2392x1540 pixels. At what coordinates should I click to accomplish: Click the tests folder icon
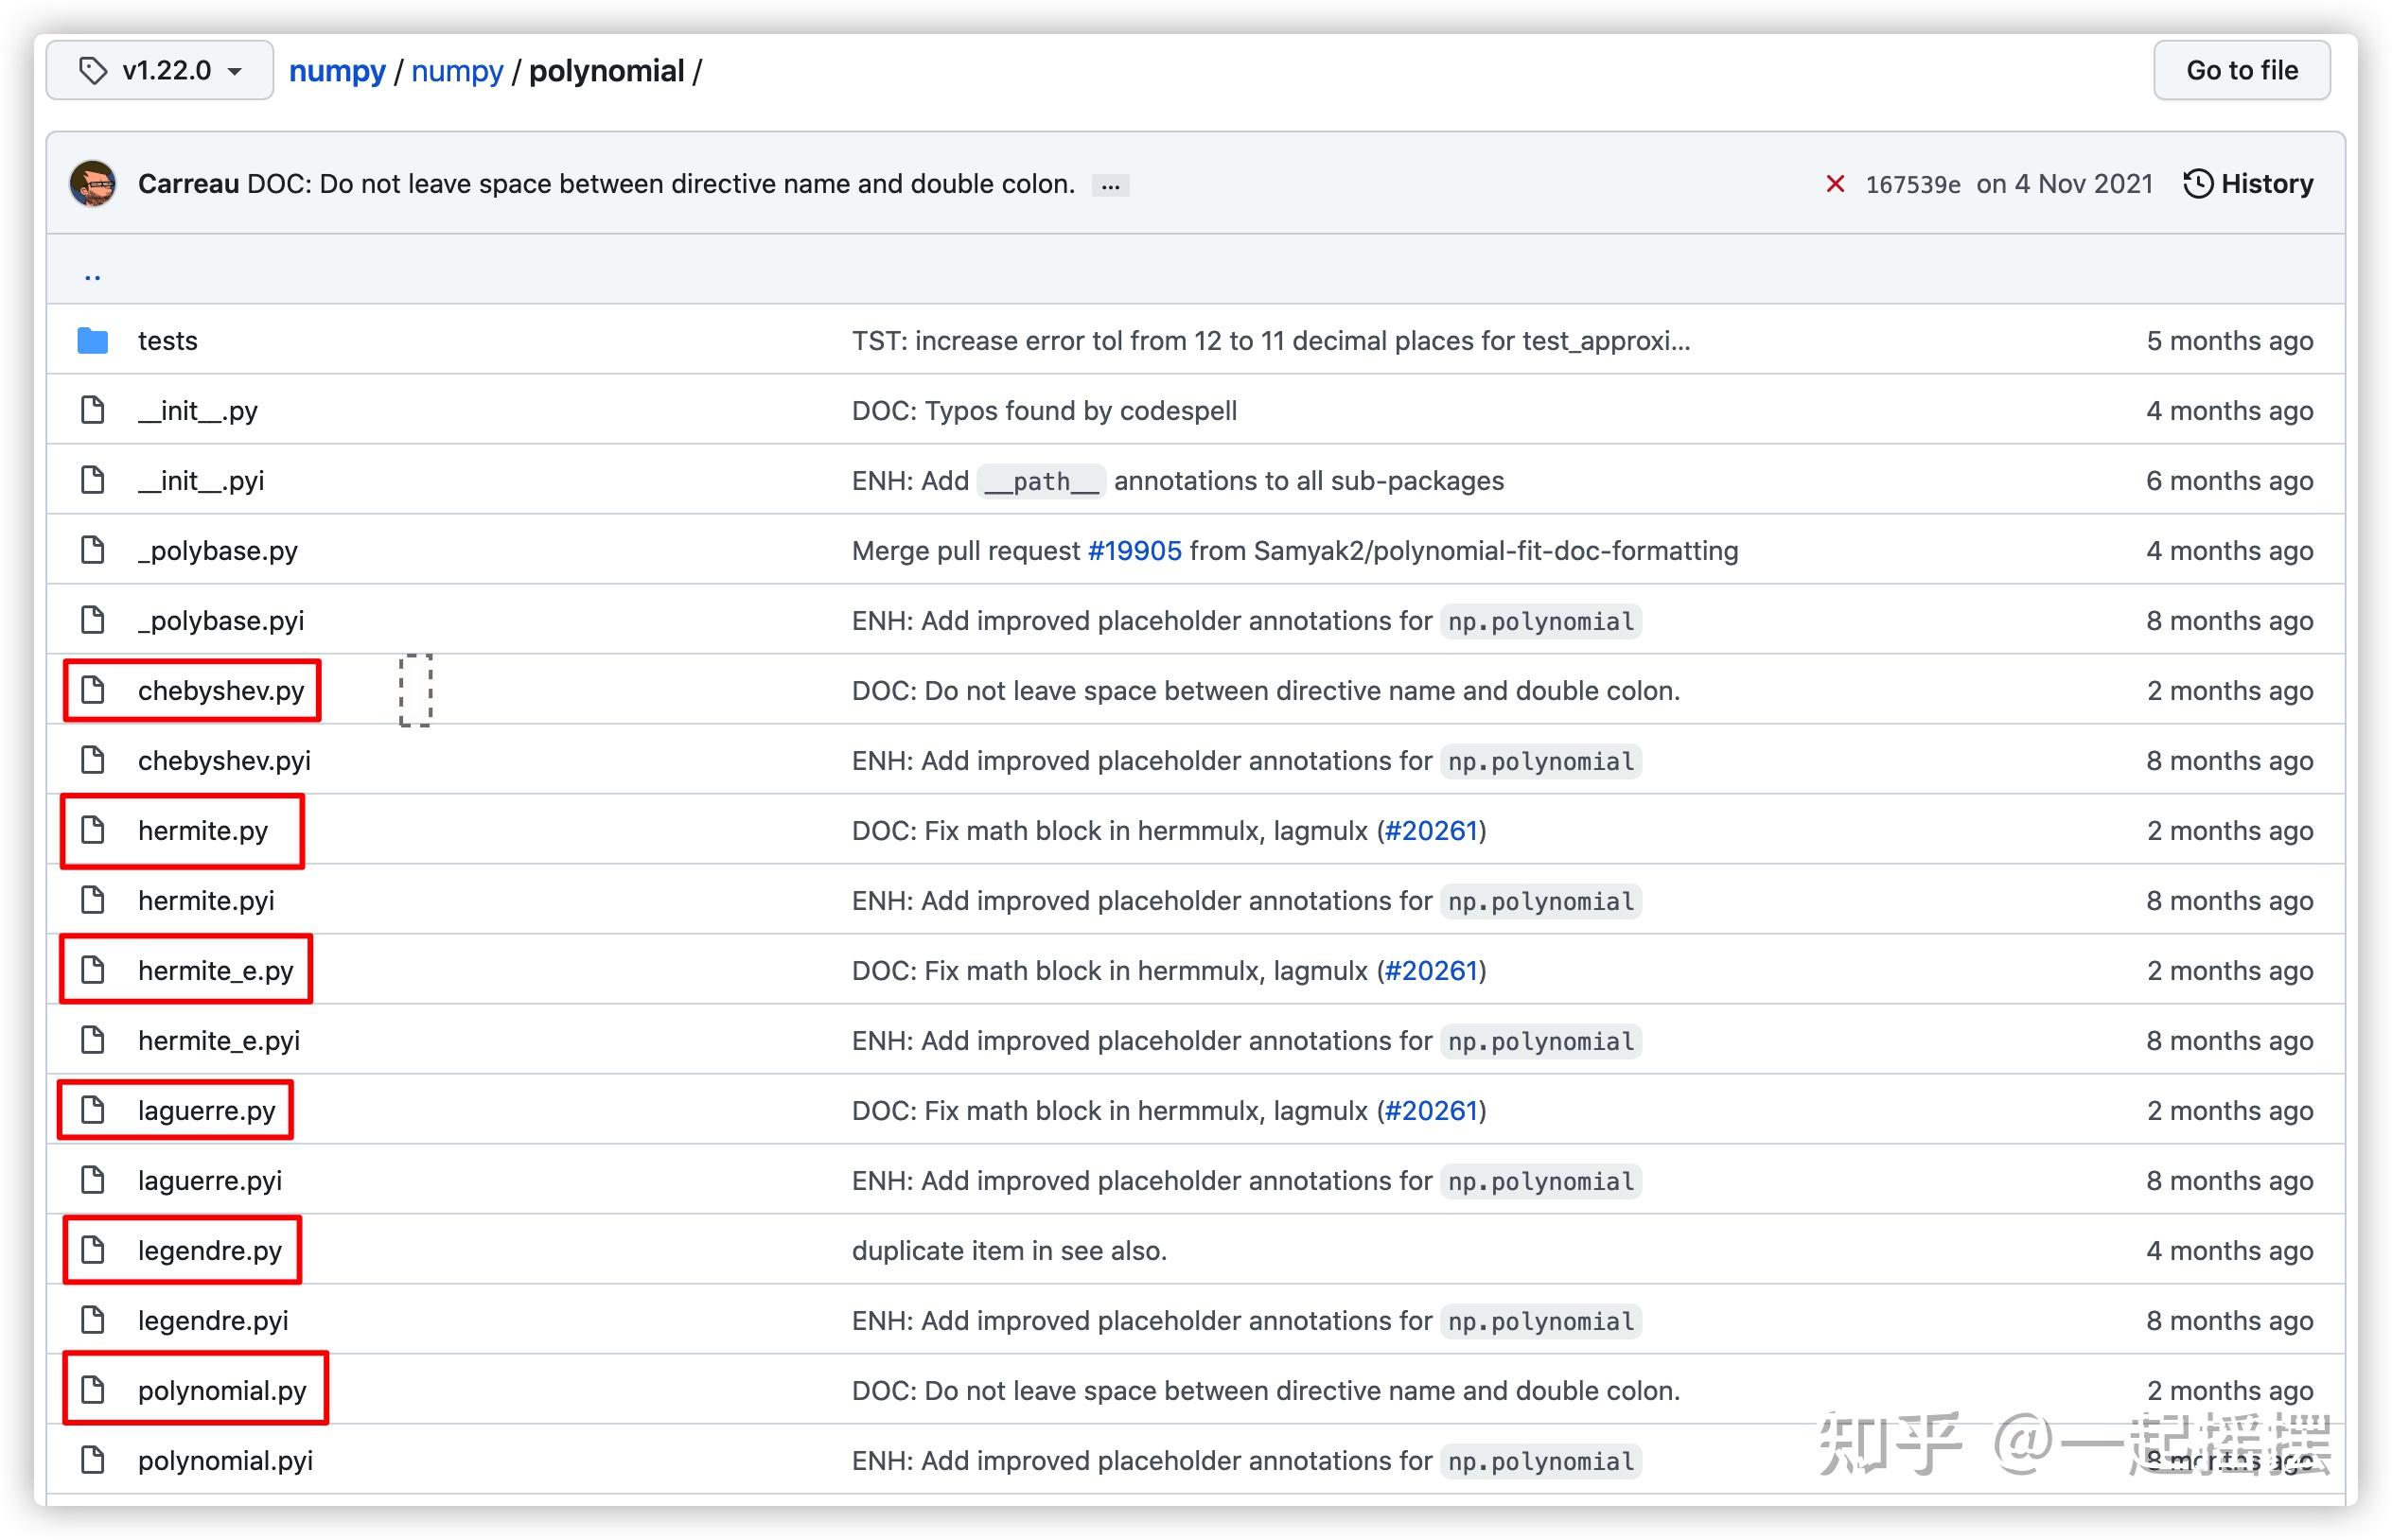point(92,340)
